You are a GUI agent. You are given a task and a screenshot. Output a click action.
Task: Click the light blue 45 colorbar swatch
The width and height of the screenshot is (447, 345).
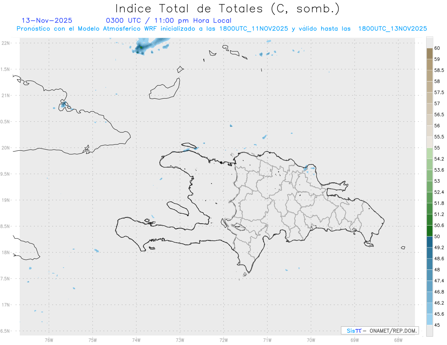[x=429, y=319]
